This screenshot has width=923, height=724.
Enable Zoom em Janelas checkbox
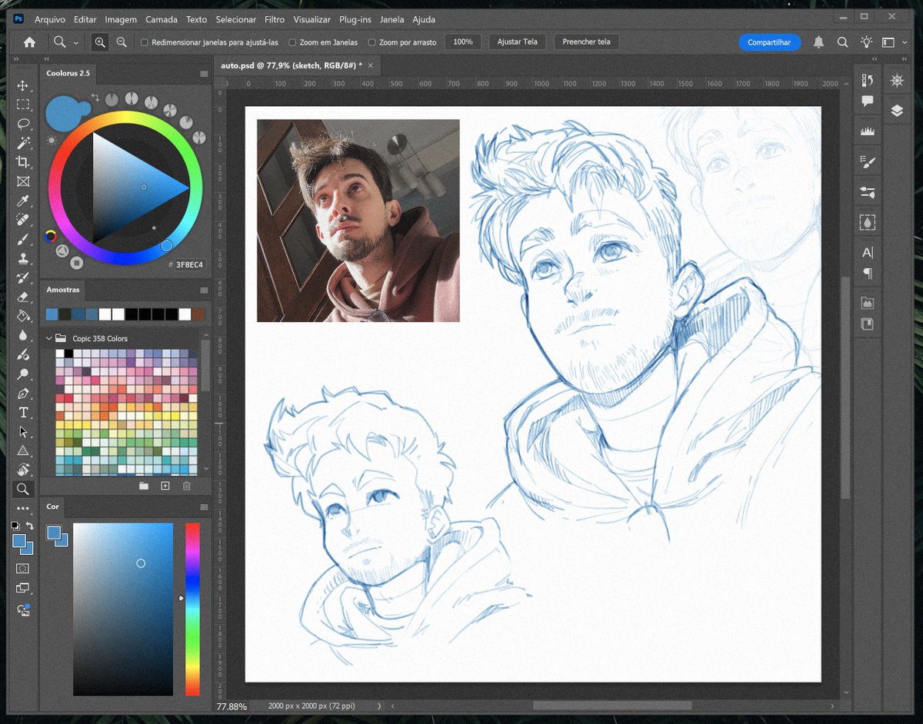coord(292,42)
